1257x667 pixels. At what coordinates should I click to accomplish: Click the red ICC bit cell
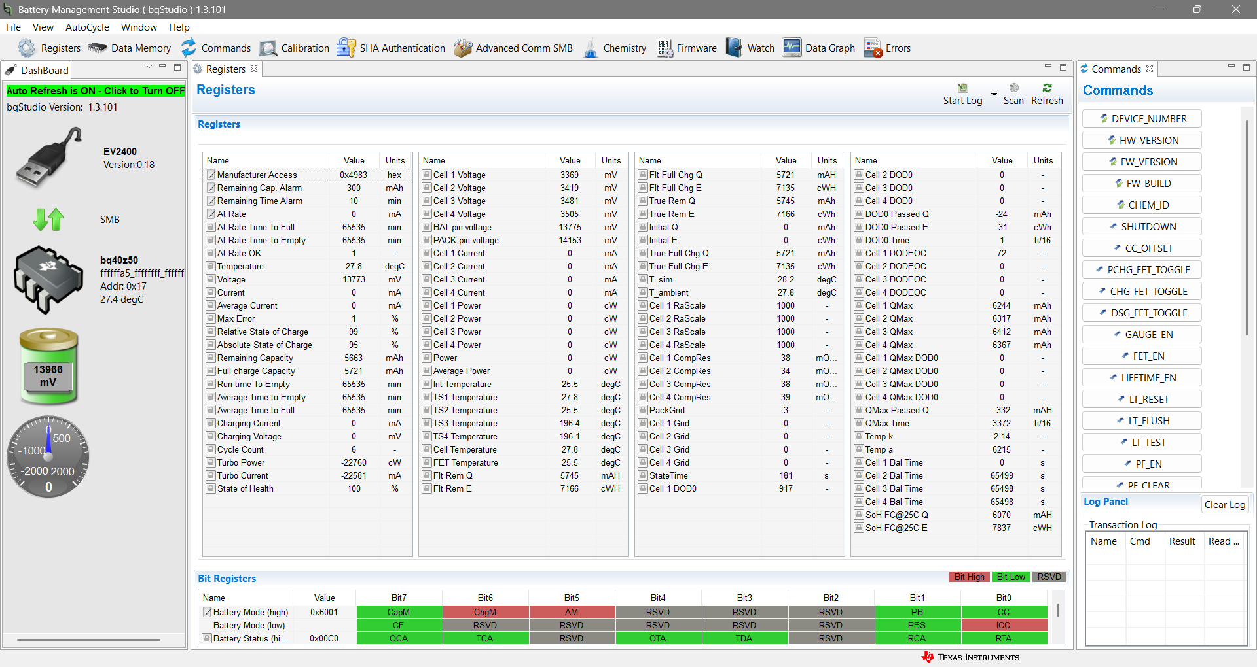pyautogui.click(x=1004, y=625)
